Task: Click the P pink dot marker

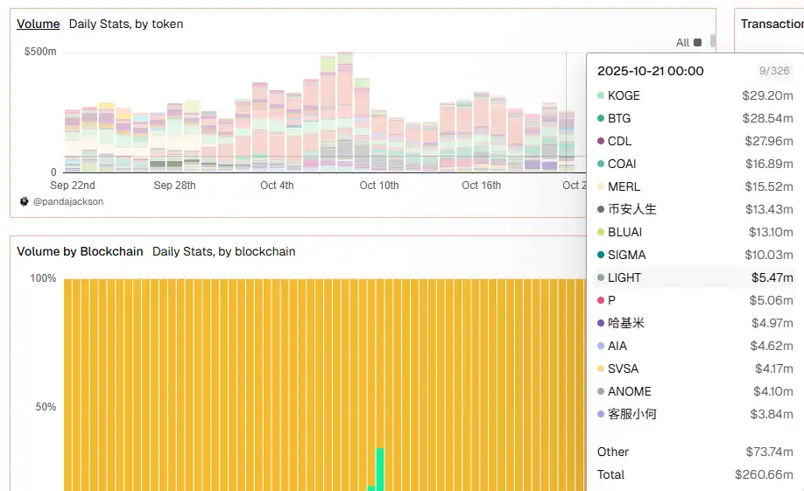Action: (x=601, y=300)
